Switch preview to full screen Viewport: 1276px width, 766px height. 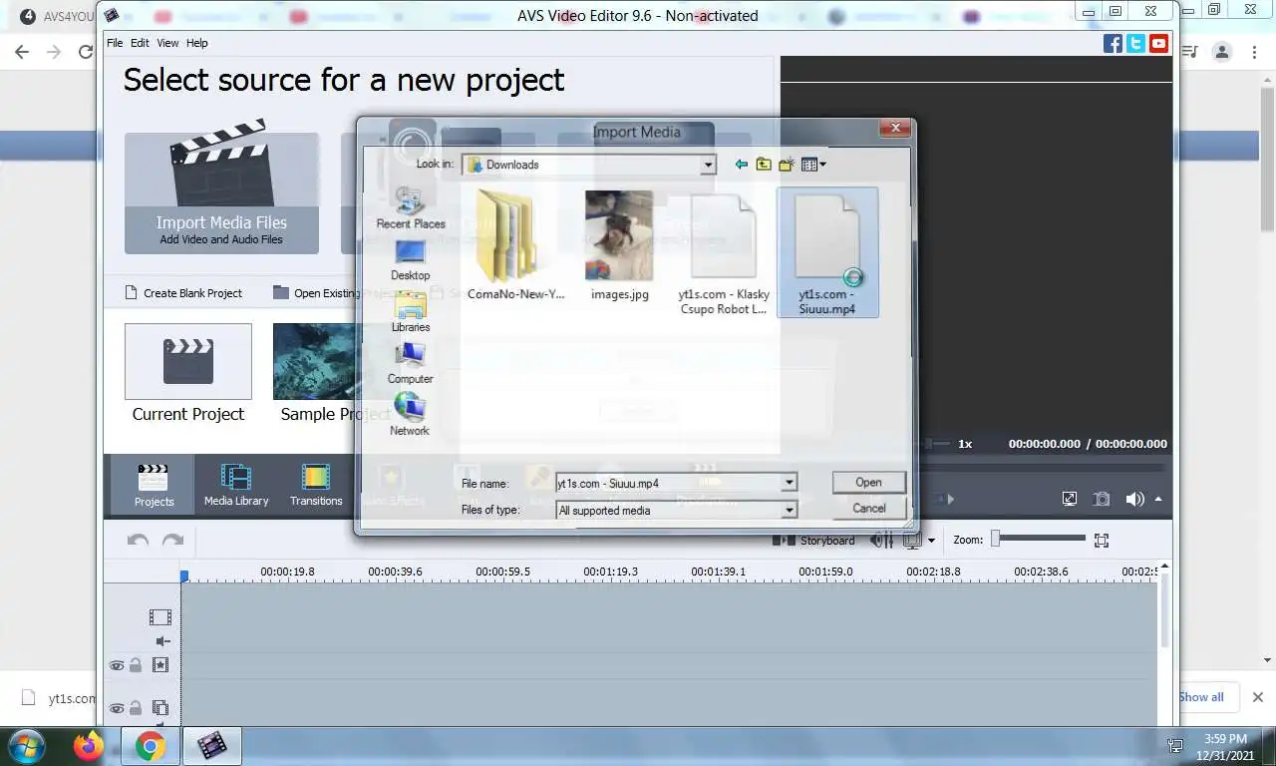tap(1070, 499)
